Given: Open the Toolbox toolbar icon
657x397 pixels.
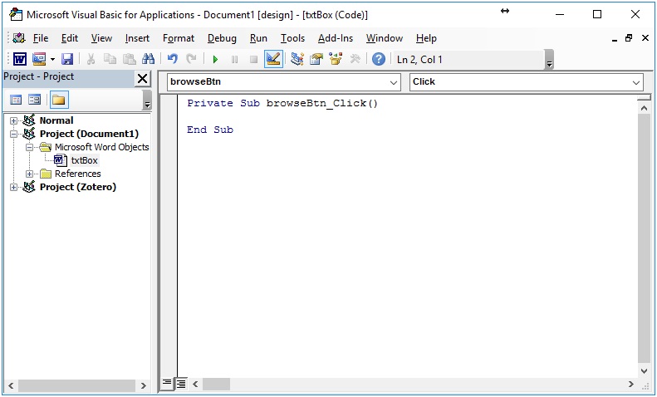Looking at the screenshot, I should click(x=355, y=59).
